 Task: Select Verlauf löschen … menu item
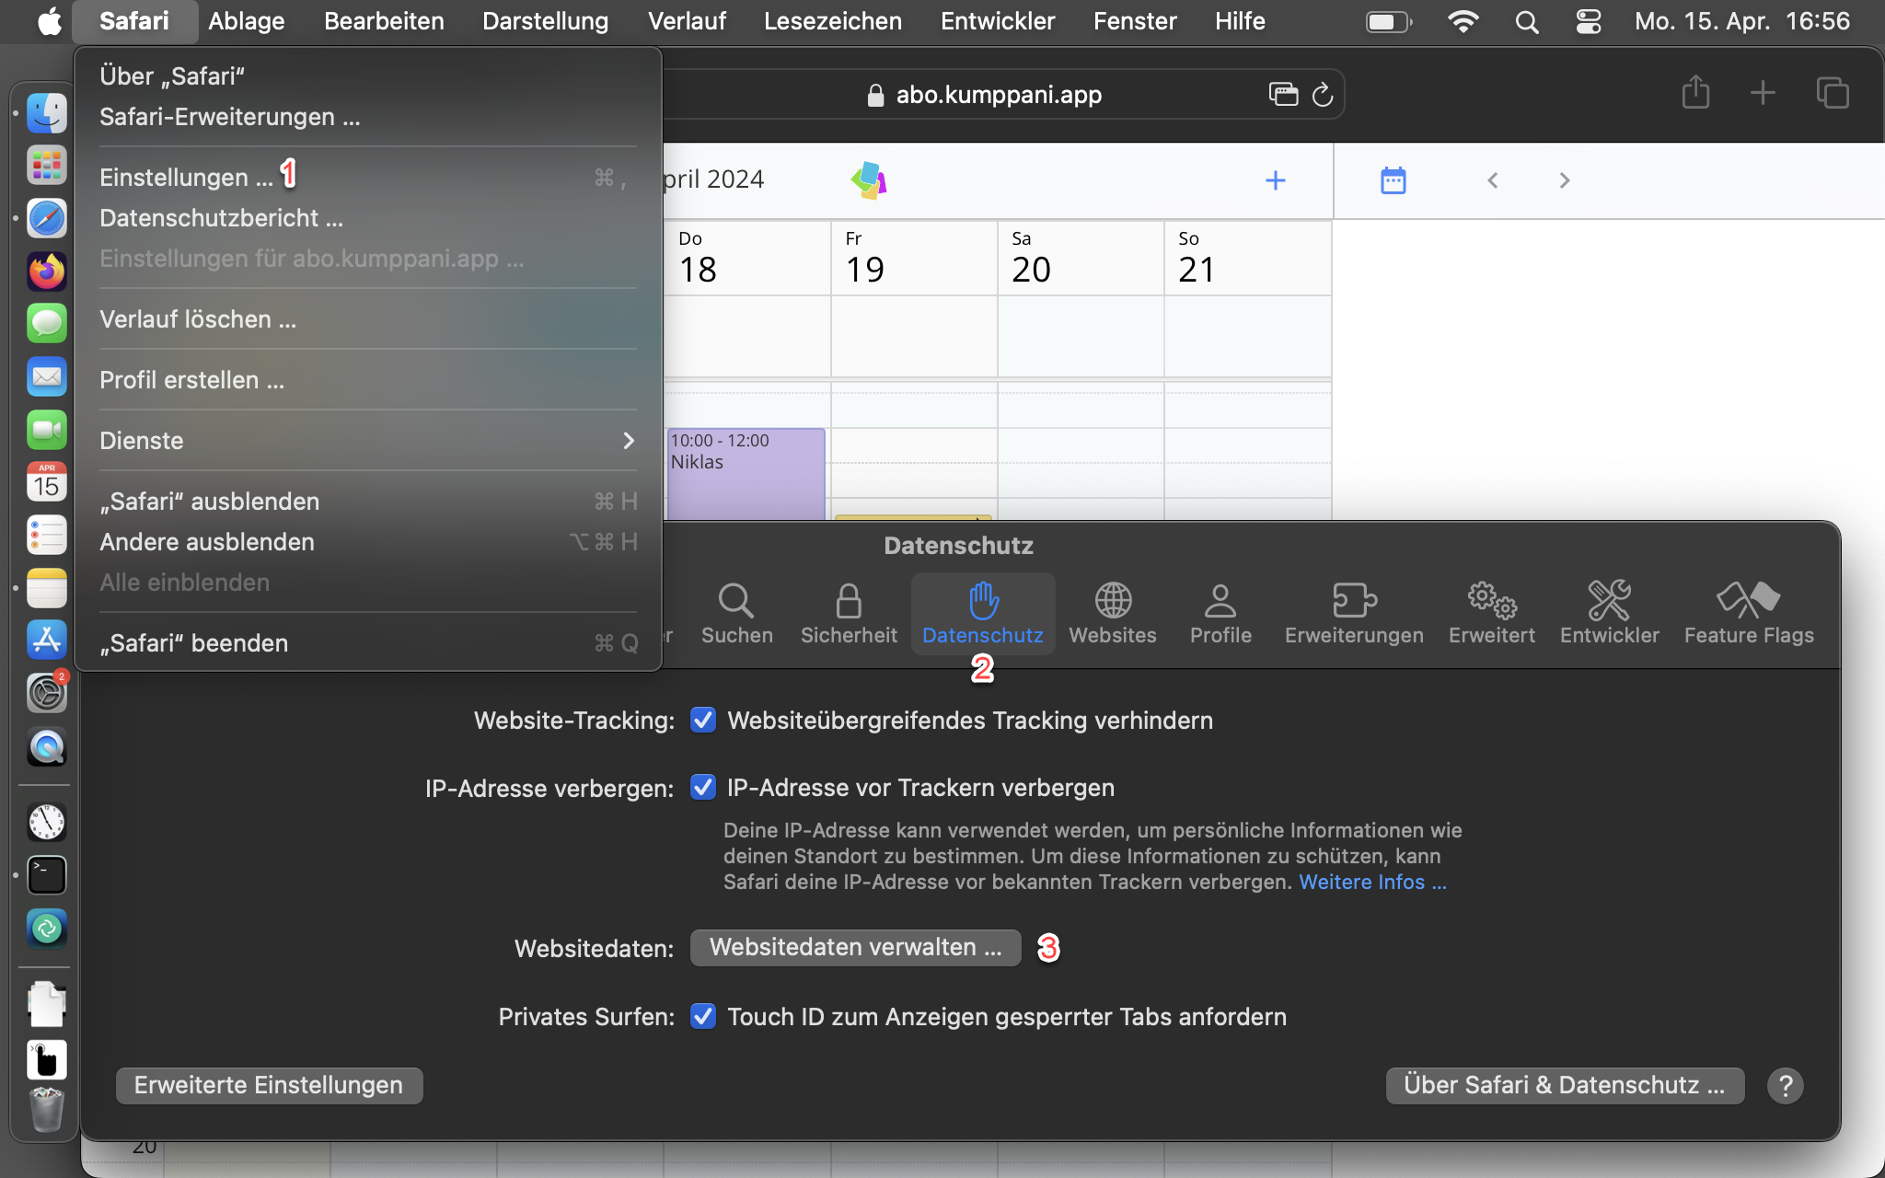coord(367,319)
